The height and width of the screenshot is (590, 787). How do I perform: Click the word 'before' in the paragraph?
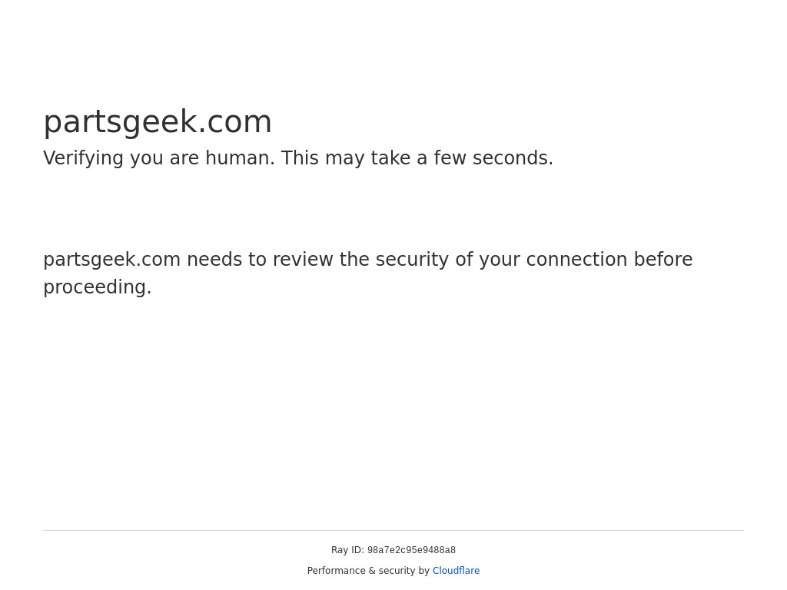(662, 260)
